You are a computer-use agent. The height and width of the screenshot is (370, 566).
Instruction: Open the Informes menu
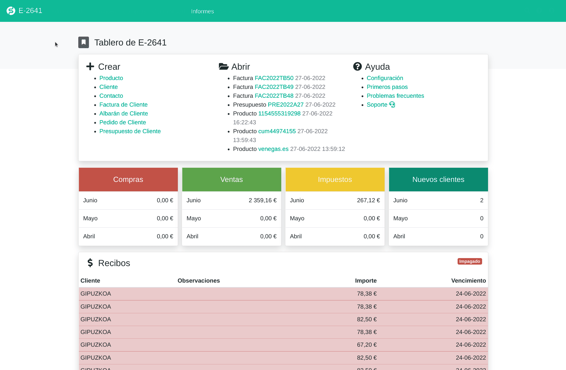(203, 11)
